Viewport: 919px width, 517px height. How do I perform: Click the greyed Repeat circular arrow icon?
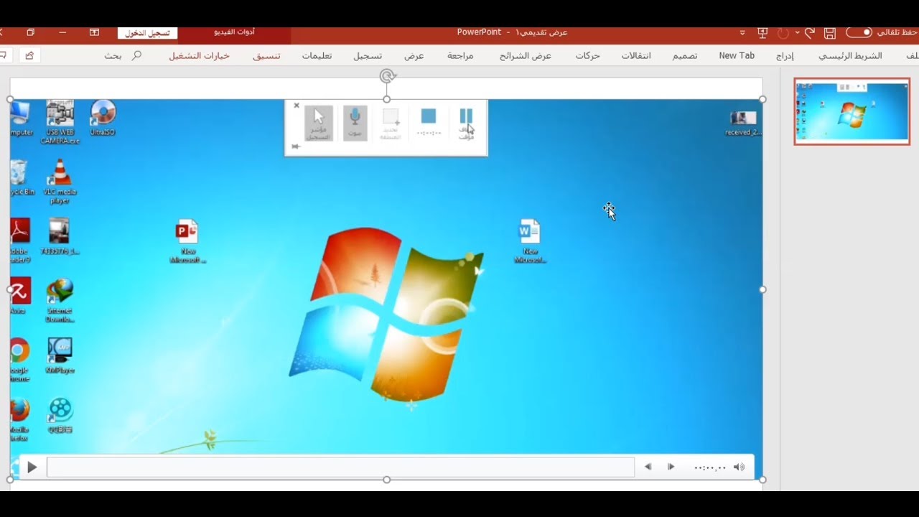click(x=783, y=33)
